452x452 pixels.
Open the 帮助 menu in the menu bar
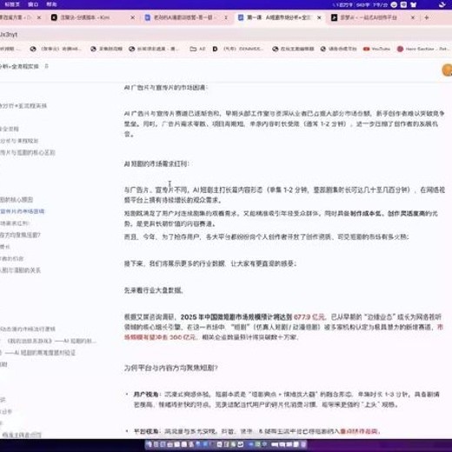[51, 4]
